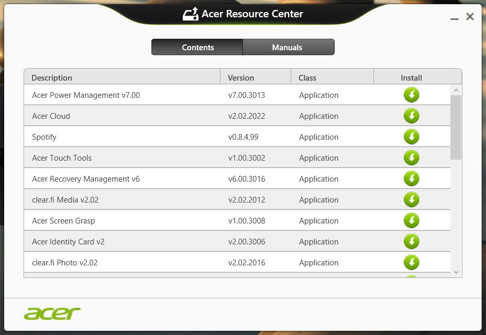This screenshot has width=486, height=335.
Task: Select the Acer Identity Card v2 description
Action: (68, 242)
